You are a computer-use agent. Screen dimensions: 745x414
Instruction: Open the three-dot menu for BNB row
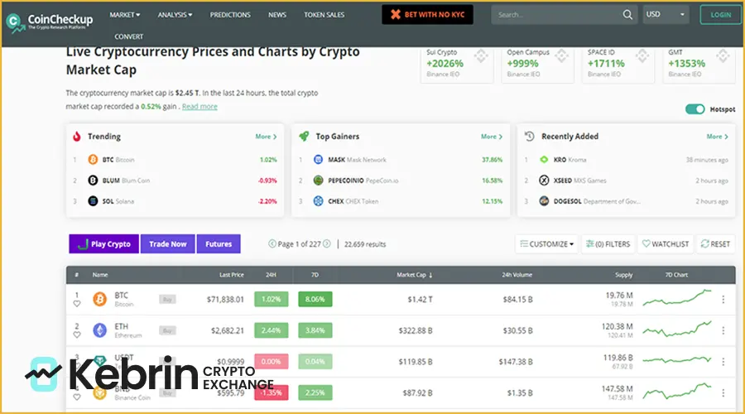click(x=723, y=393)
